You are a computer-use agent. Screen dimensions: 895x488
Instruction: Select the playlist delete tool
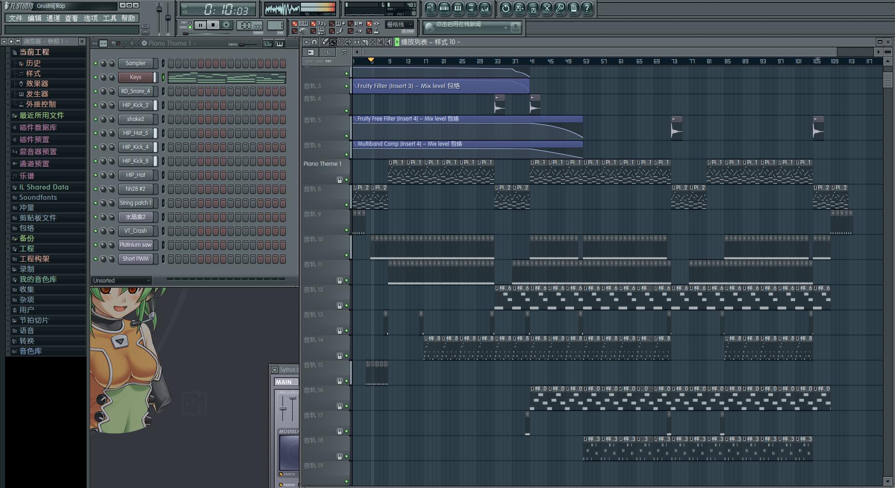[x=341, y=42]
